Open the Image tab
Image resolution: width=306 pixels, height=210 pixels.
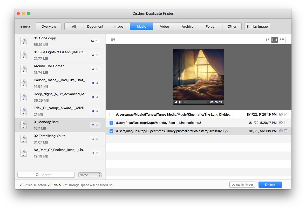[x=118, y=26]
